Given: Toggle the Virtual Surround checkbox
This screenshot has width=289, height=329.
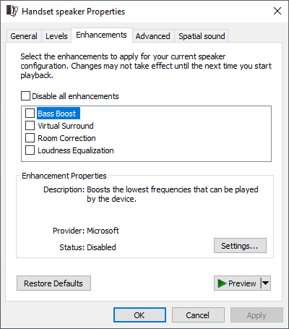Looking at the screenshot, I should point(30,125).
